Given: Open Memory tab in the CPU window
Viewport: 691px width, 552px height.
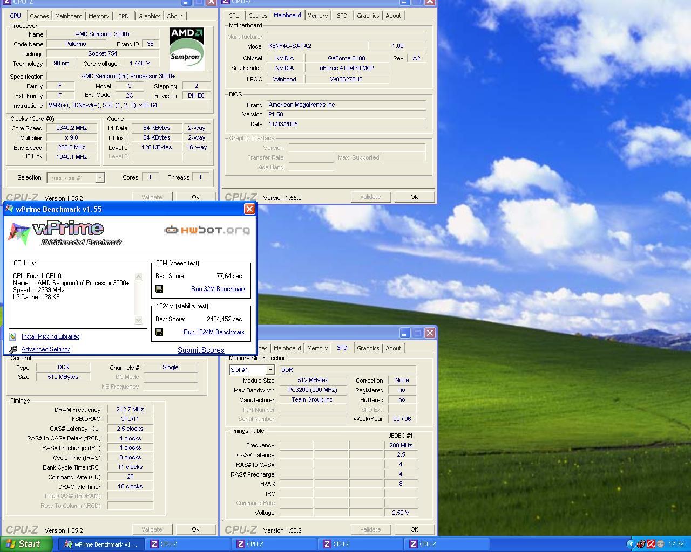Looking at the screenshot, I should click(99, 16).
